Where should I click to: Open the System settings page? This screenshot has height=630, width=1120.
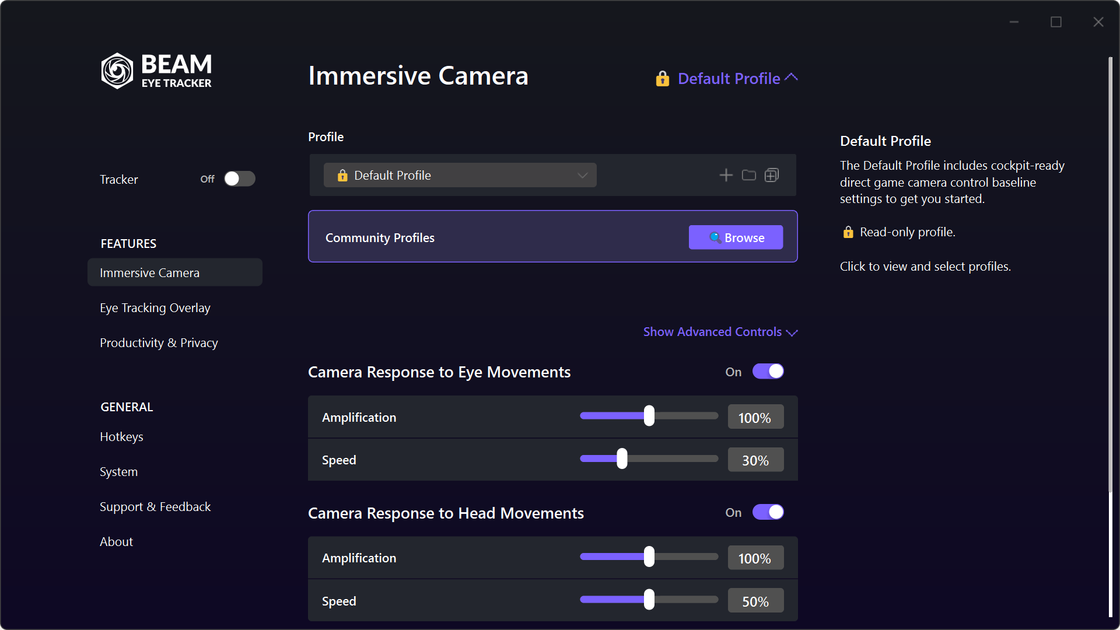(x=118, y=472)
